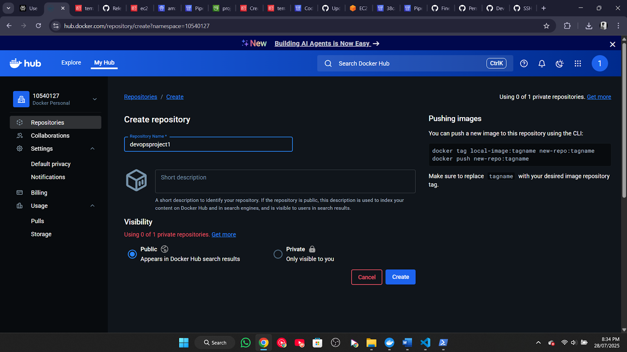The image size is (627, 352).
Task: Open Notifications under Settings
Action: [x=48, y=177]
